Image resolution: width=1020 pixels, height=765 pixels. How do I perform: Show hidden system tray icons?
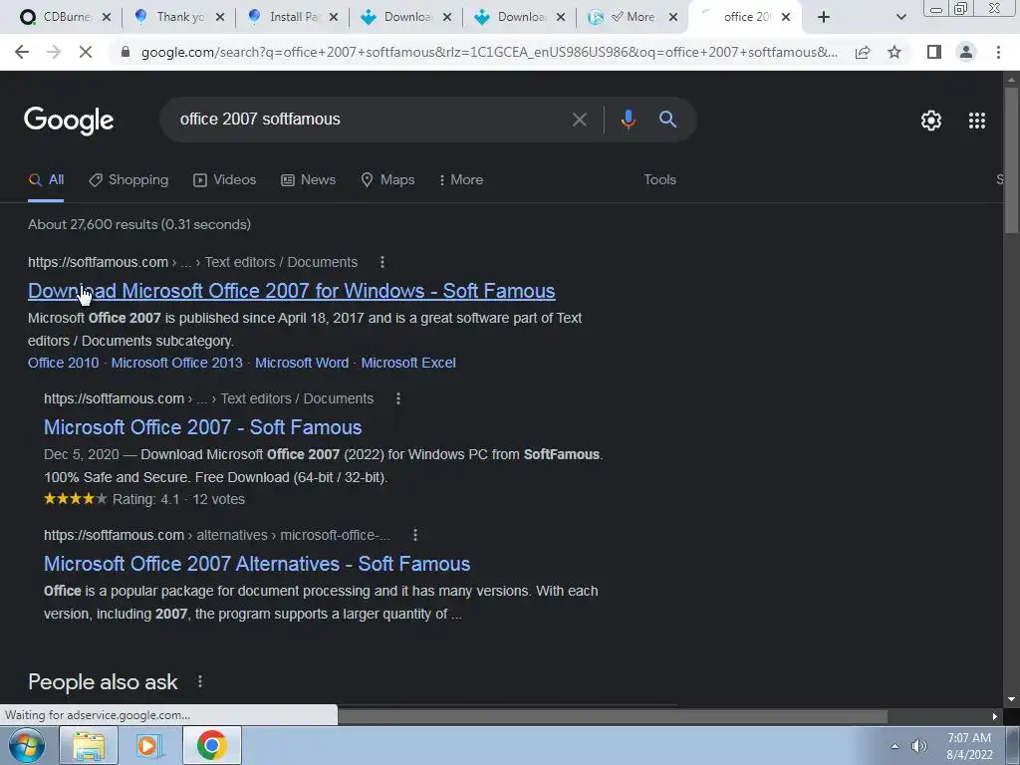coord(895,746)
